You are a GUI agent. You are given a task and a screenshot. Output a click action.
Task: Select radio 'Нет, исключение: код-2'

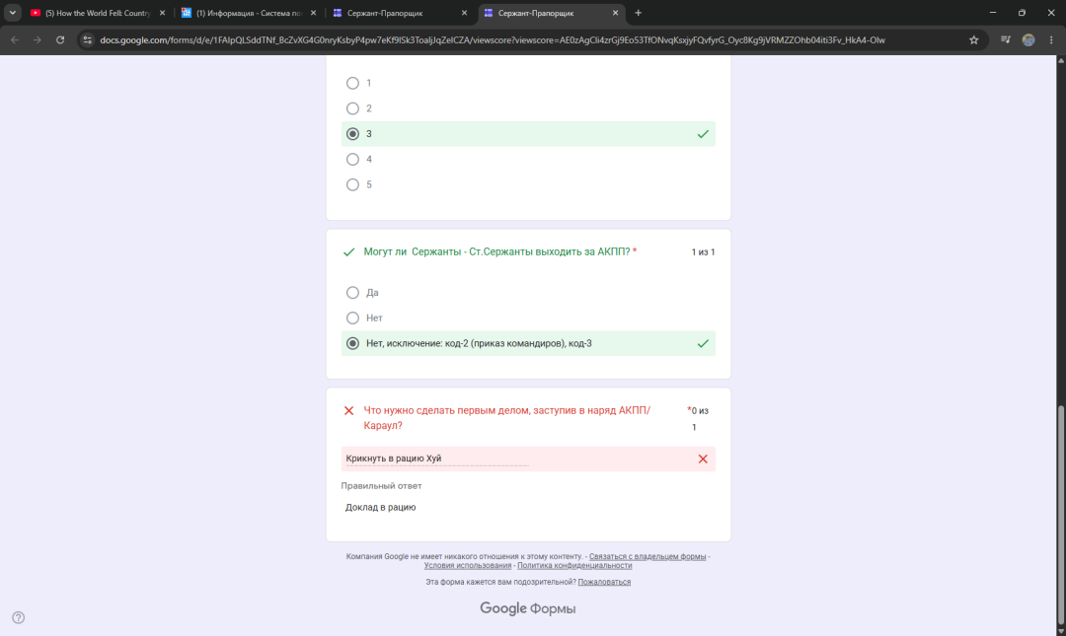point(352,343)
